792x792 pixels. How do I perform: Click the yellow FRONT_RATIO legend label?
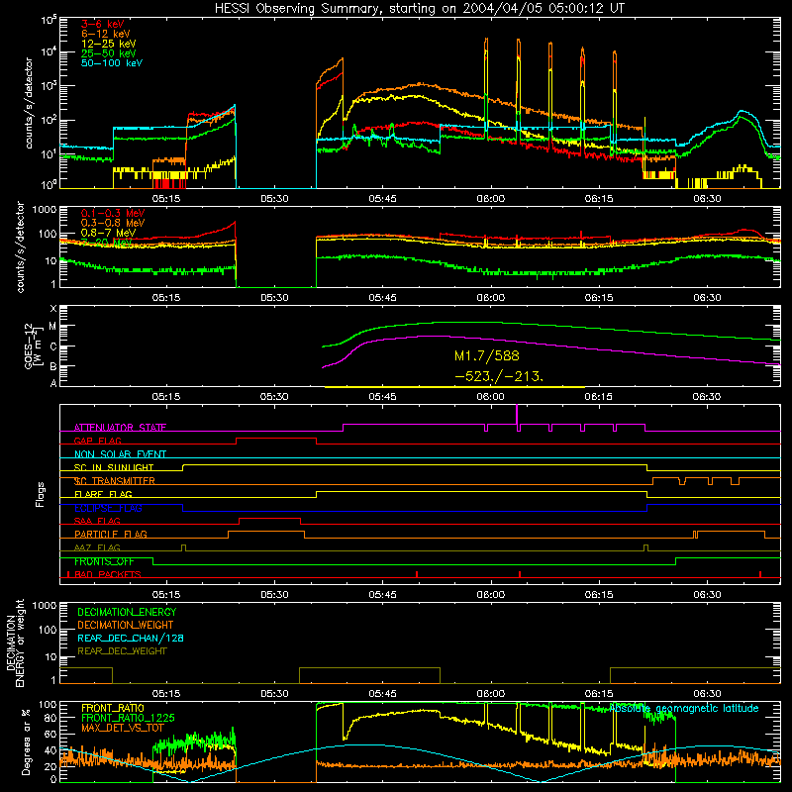(113, 708)
